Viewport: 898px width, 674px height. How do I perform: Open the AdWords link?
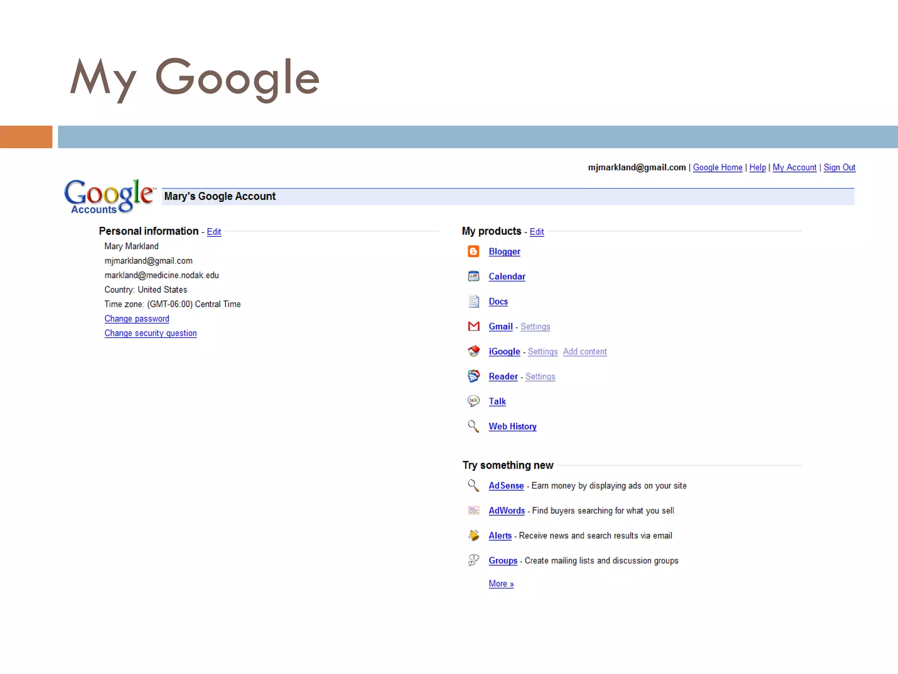[x=506, y=511]
